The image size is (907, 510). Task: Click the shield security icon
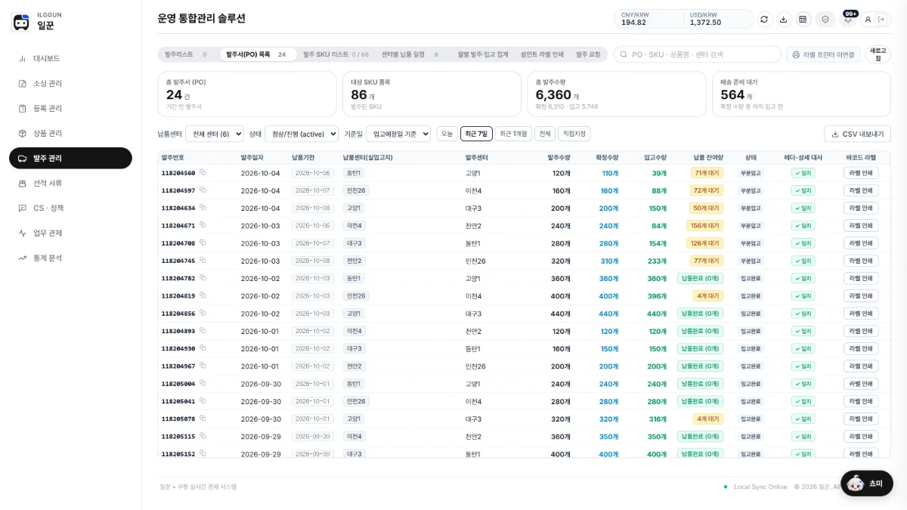[x=825, y=19]
